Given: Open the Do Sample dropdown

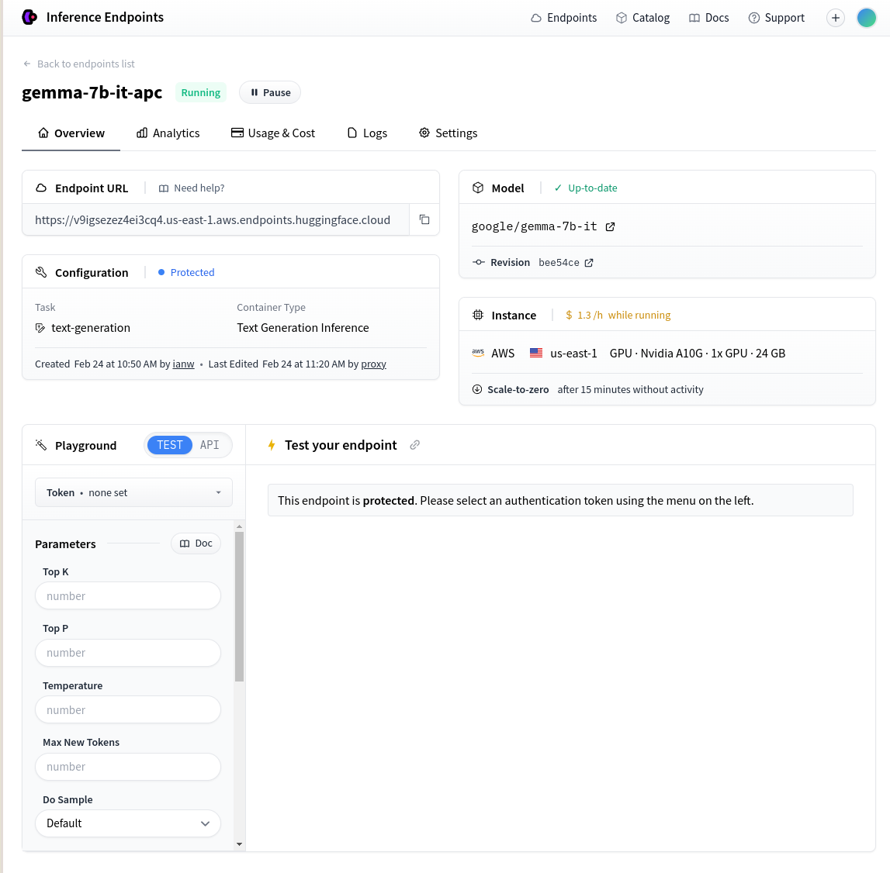Looking at the screenshot, I should pyautogui.click(x=128, y=823).
